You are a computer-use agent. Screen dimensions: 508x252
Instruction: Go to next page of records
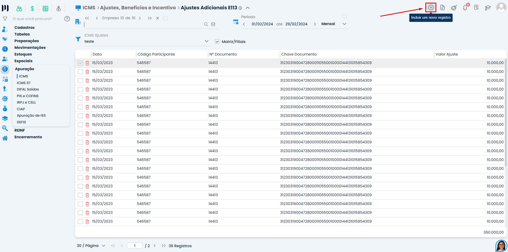[155, 246]
